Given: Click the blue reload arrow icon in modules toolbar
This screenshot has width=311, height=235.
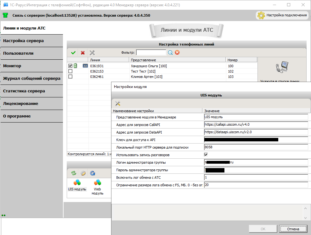Looking at the screenshot, I should [x=93, y=173].
